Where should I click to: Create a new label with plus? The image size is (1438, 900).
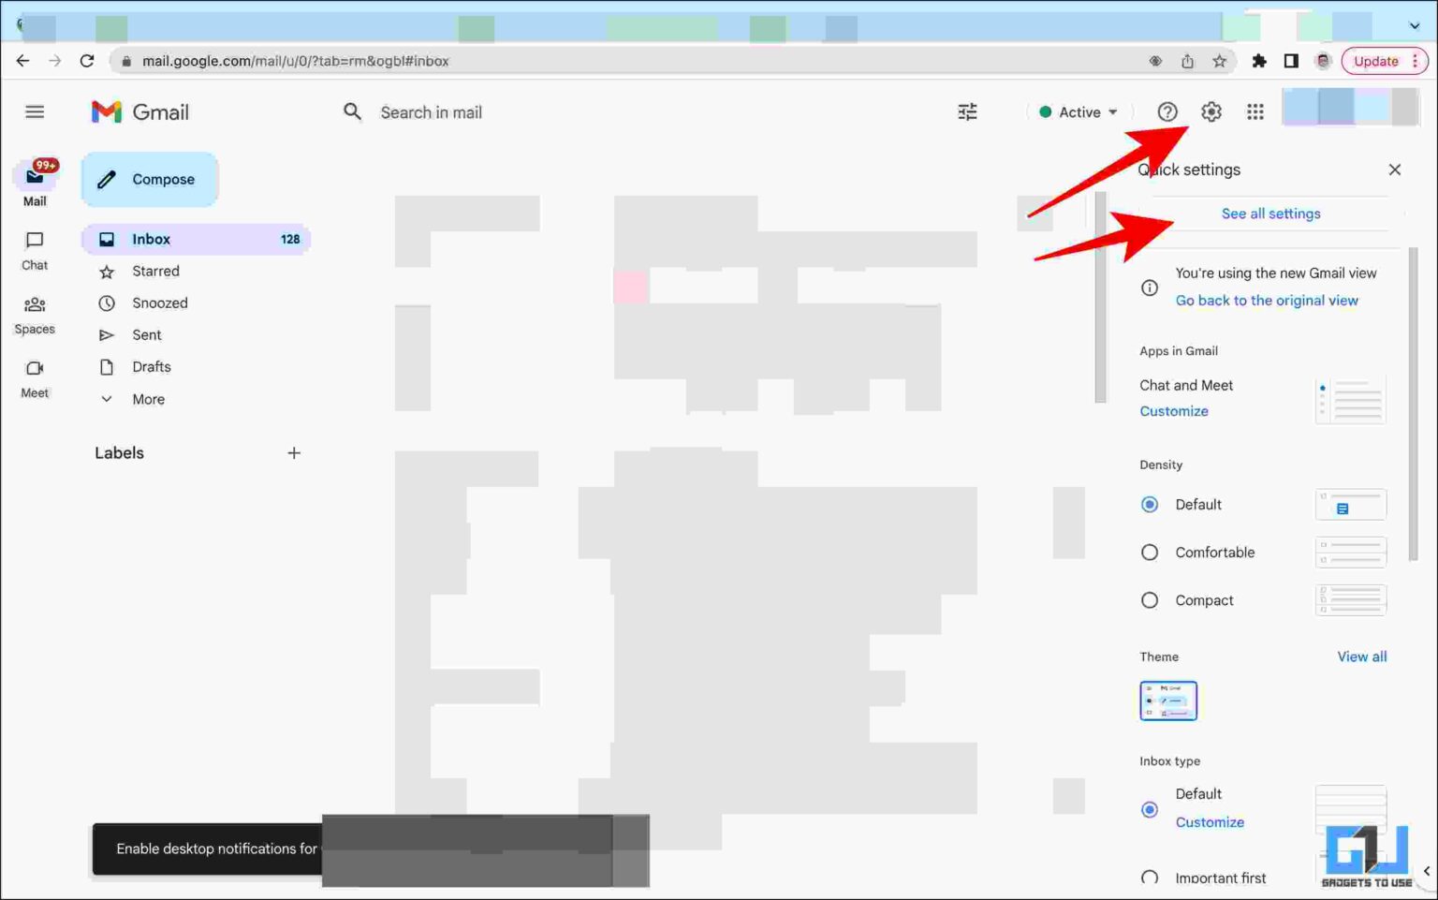[294, 453]
